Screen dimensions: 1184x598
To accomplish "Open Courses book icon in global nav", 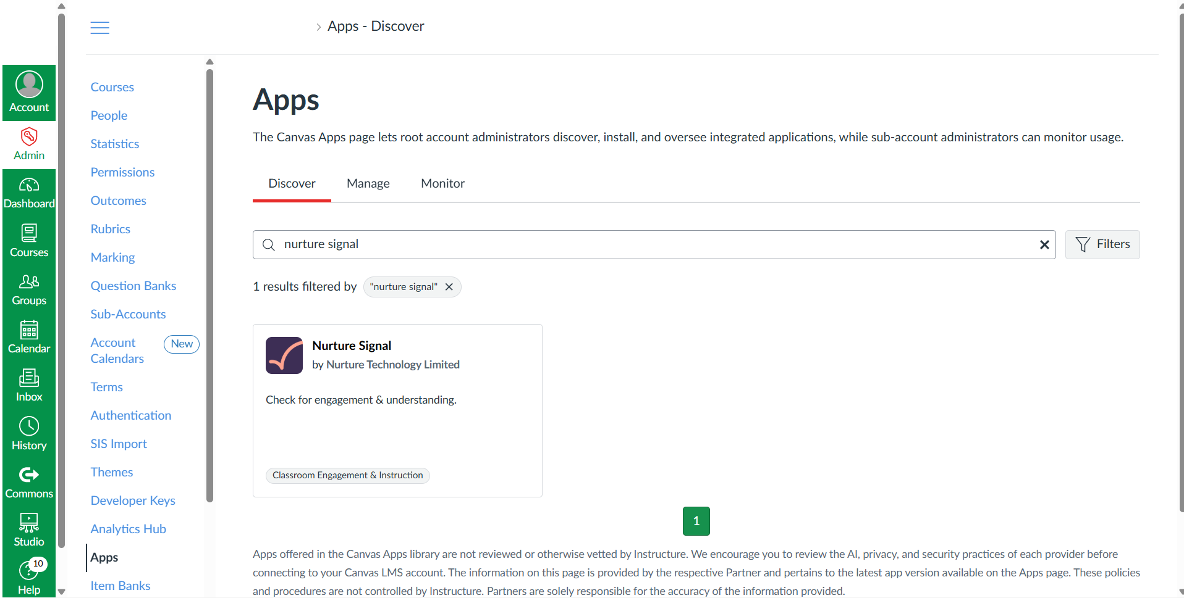I will point(29,241).
